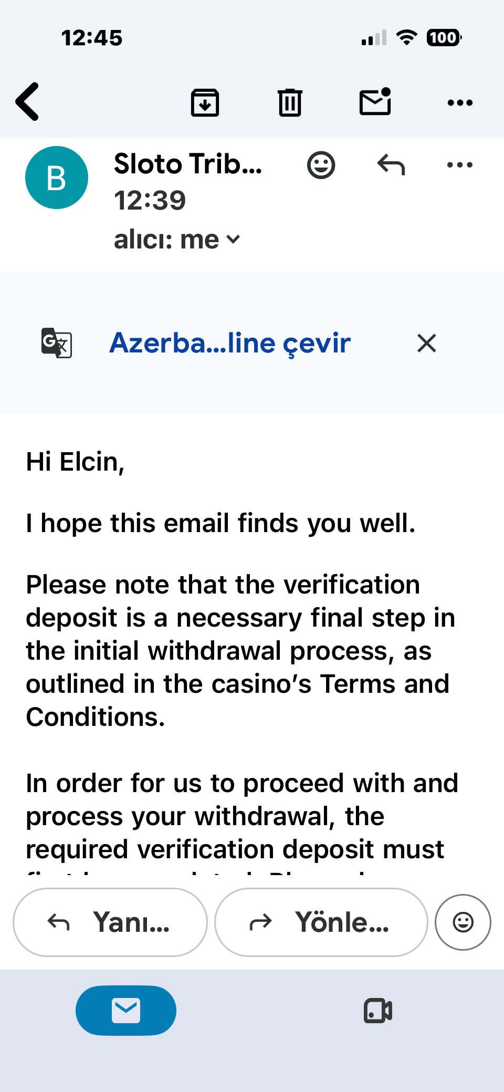
Task: Translate message via 'Azerba...line çevir' link
Action: coord(230,343)
